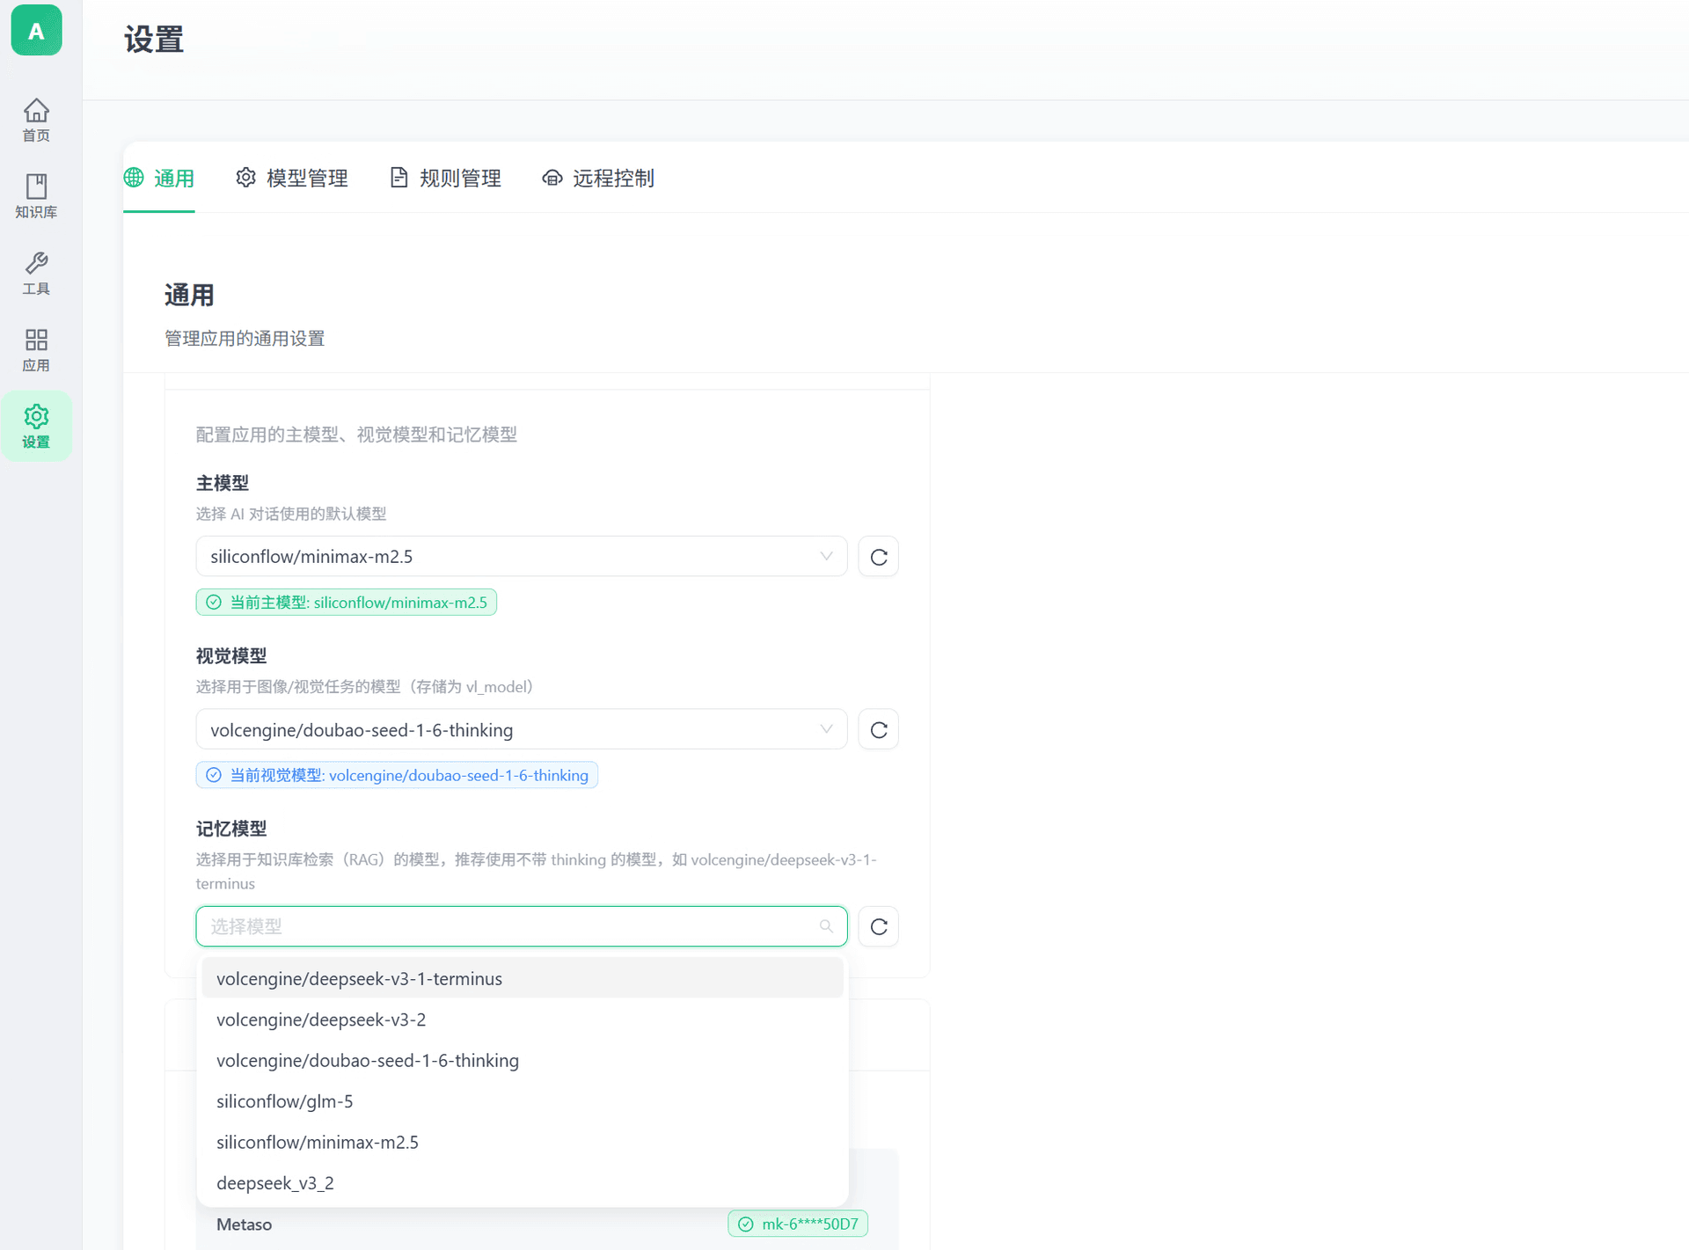The height and width of the screenshot is (1250, 1689).
Task: Select siliconflow/glm-5 in the model list
Action: [285, 1100]
